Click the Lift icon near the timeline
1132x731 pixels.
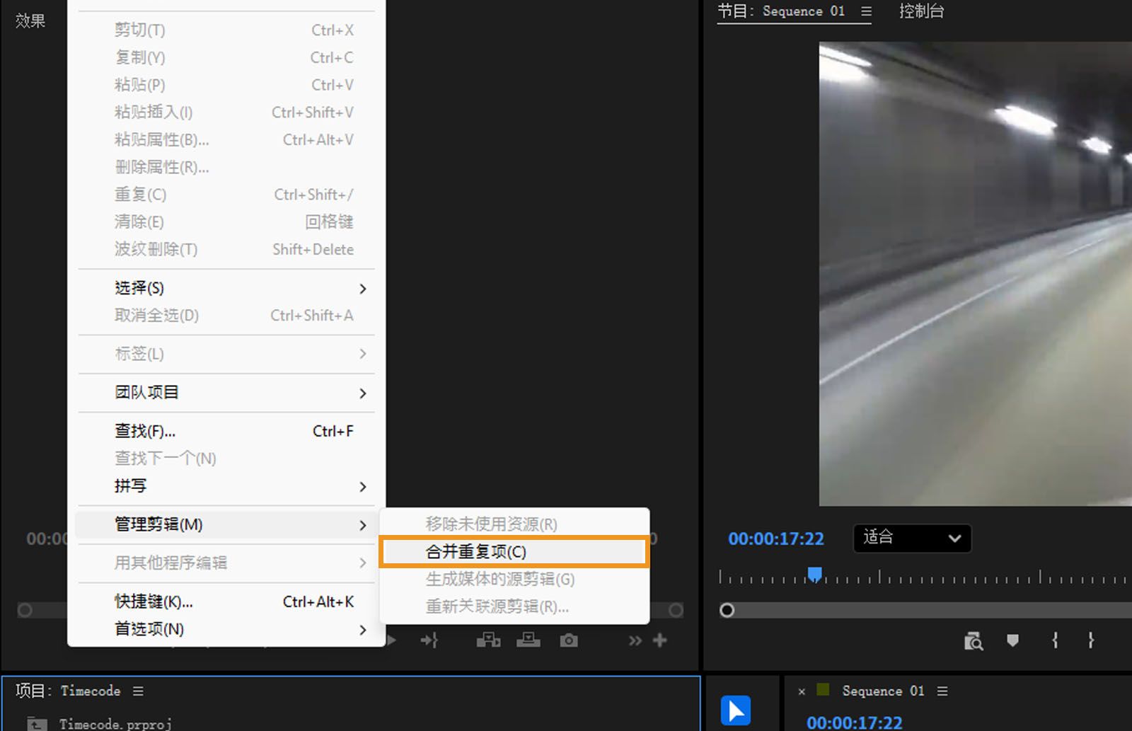974,640
